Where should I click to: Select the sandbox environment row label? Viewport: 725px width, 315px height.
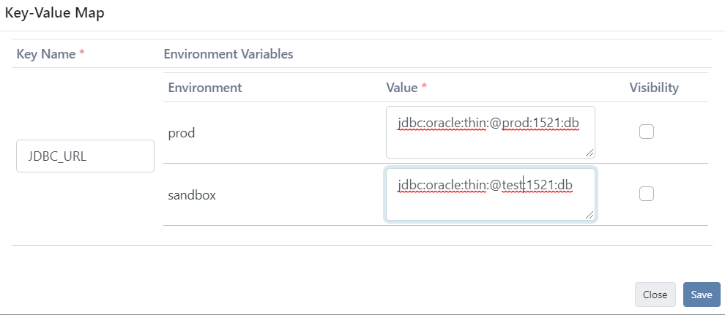(x=192, y=195)
